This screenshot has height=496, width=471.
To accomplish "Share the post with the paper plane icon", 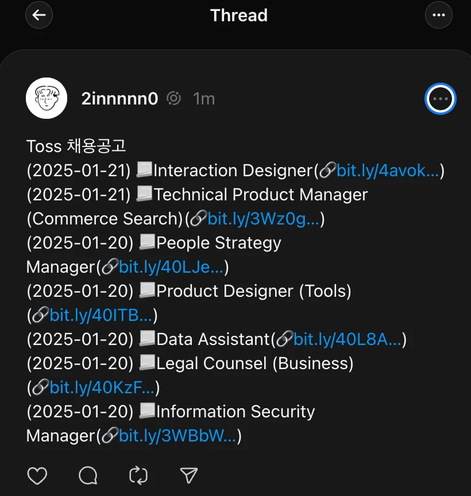I will pos(188,475).
